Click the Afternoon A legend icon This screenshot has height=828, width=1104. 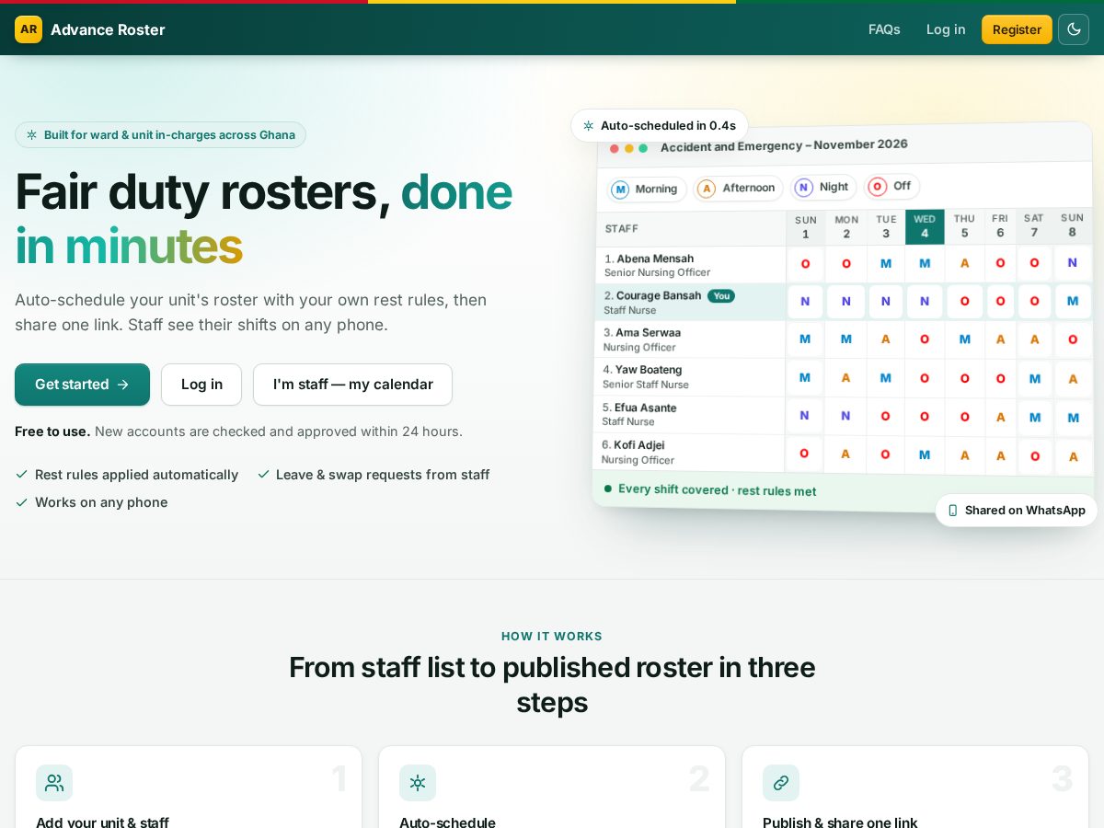point(707,188)
